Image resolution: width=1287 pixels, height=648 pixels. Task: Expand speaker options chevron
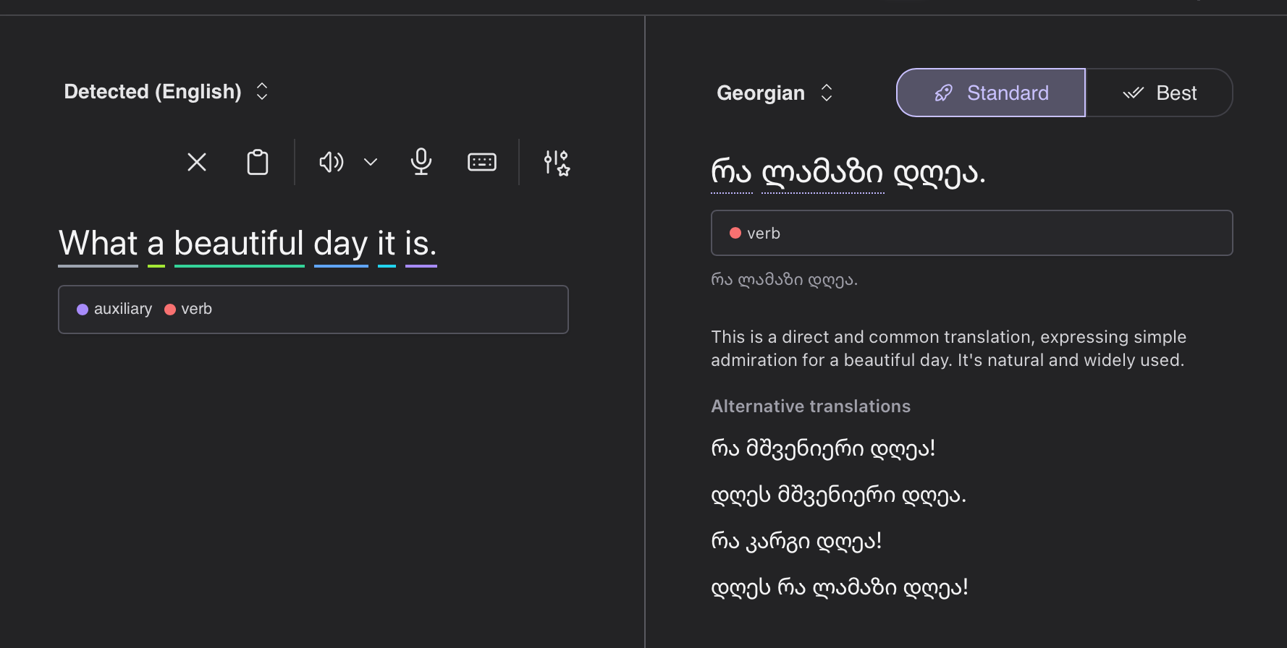[371, 162]
